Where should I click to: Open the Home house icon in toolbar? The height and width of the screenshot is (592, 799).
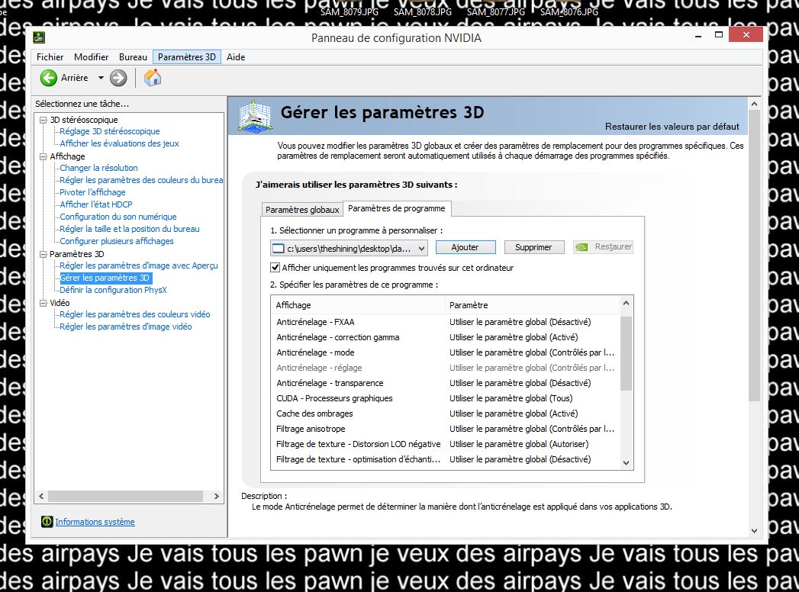[153, 78]
